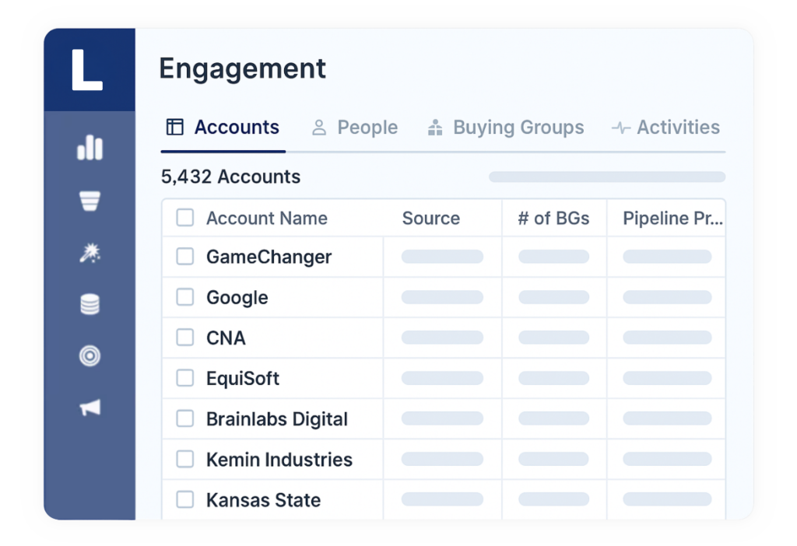Viewport: 797px width, 546px height.
Task: Select the magic wand sidebar icon
Action: pyautogui.click(x=90, y=253)
